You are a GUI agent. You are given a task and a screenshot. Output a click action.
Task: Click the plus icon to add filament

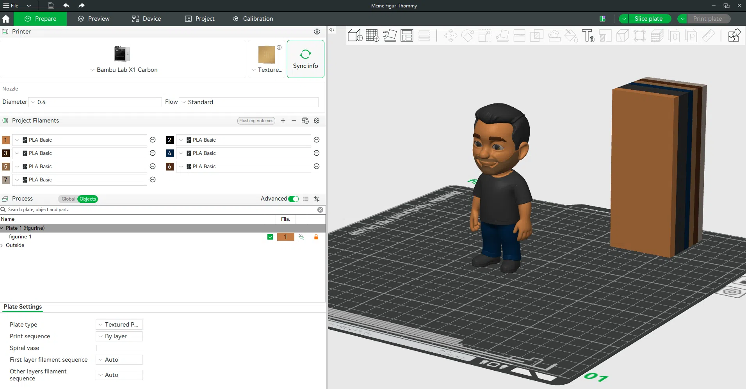tap(283, 121)
